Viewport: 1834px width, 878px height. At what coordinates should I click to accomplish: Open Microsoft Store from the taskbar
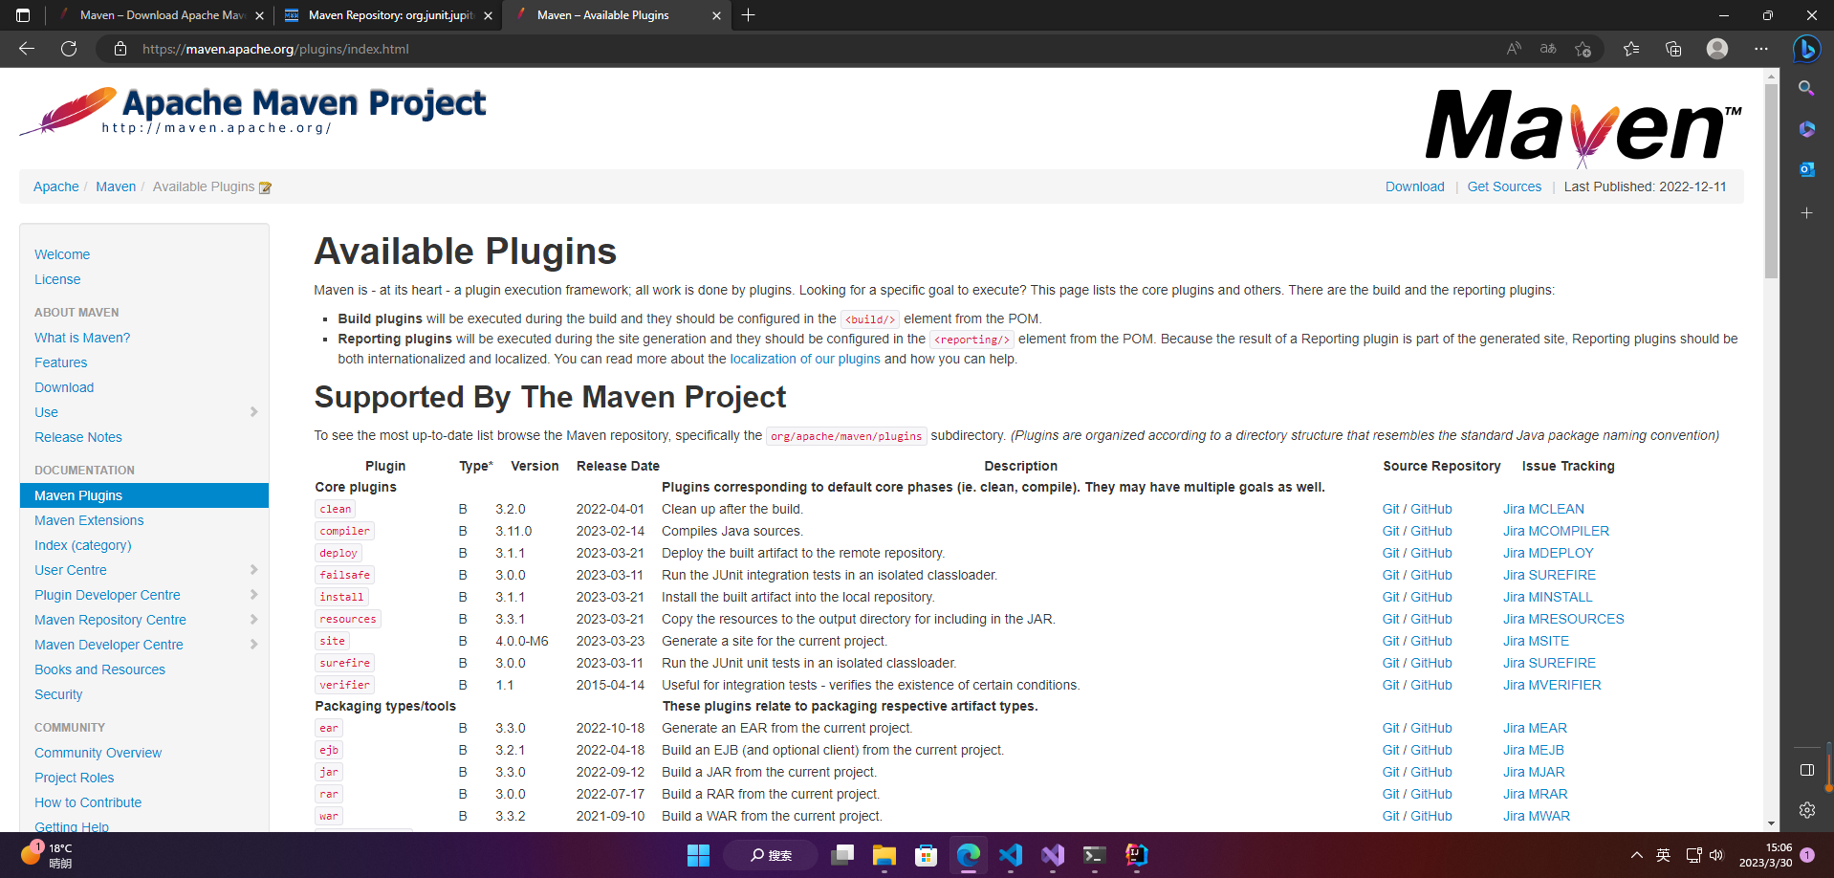(x=926, y=855)
